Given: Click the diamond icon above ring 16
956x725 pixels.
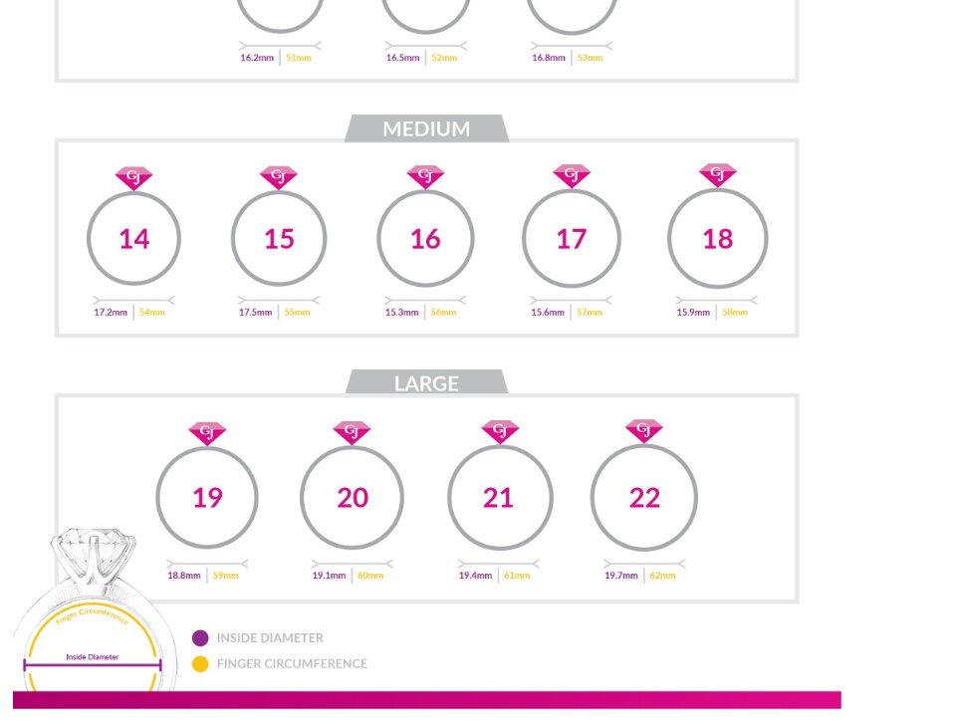Looking at the screenshot, I should (x=425, y=176).
